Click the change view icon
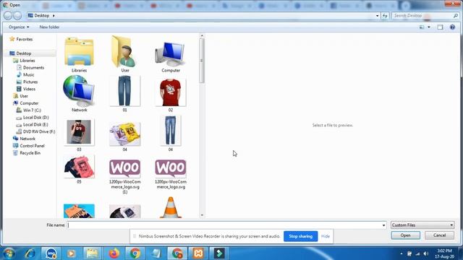This screenshot has height=260, width=463. (x=422, y=27)
